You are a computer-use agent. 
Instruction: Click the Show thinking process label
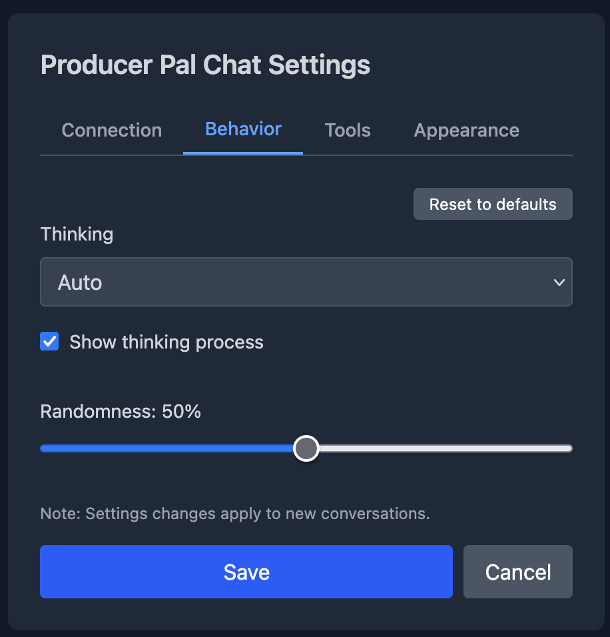point(165,342)
